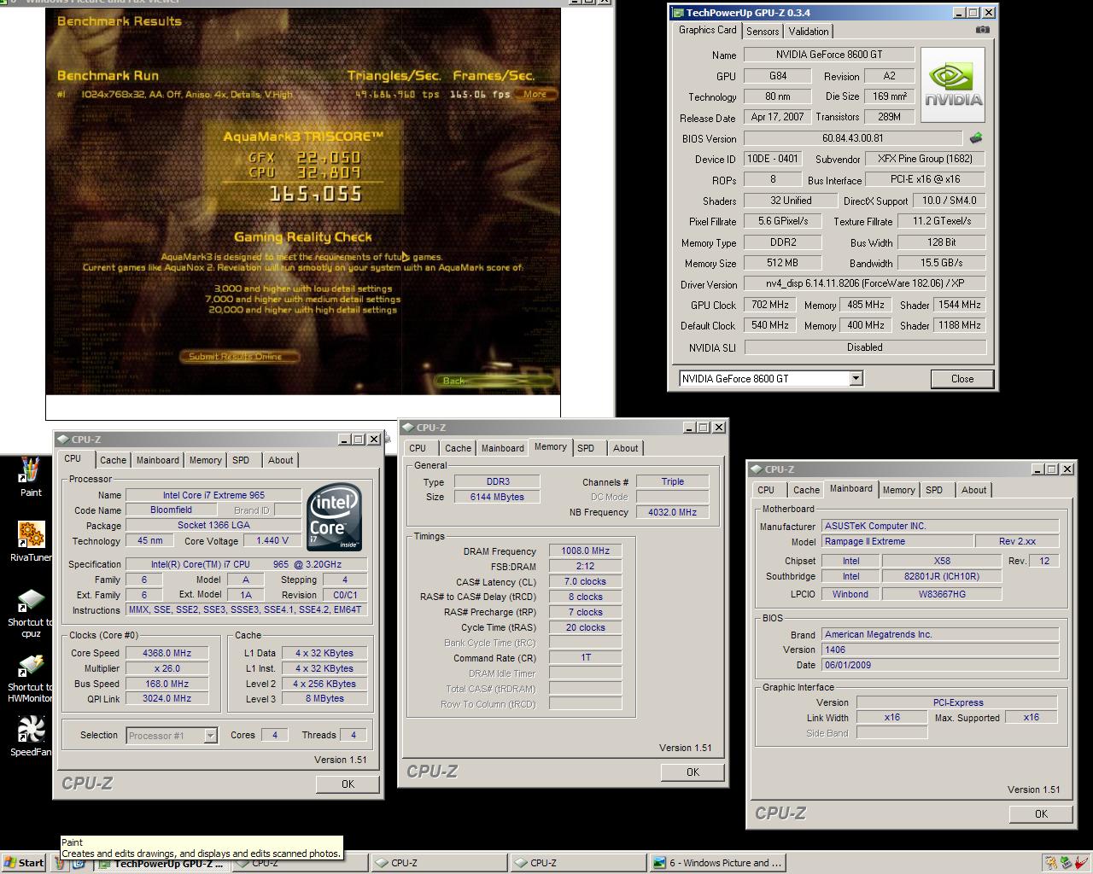Click the BIOS date 06/01/2009 field
Viewport: 1093px width, 874px height.
[940, 666]
